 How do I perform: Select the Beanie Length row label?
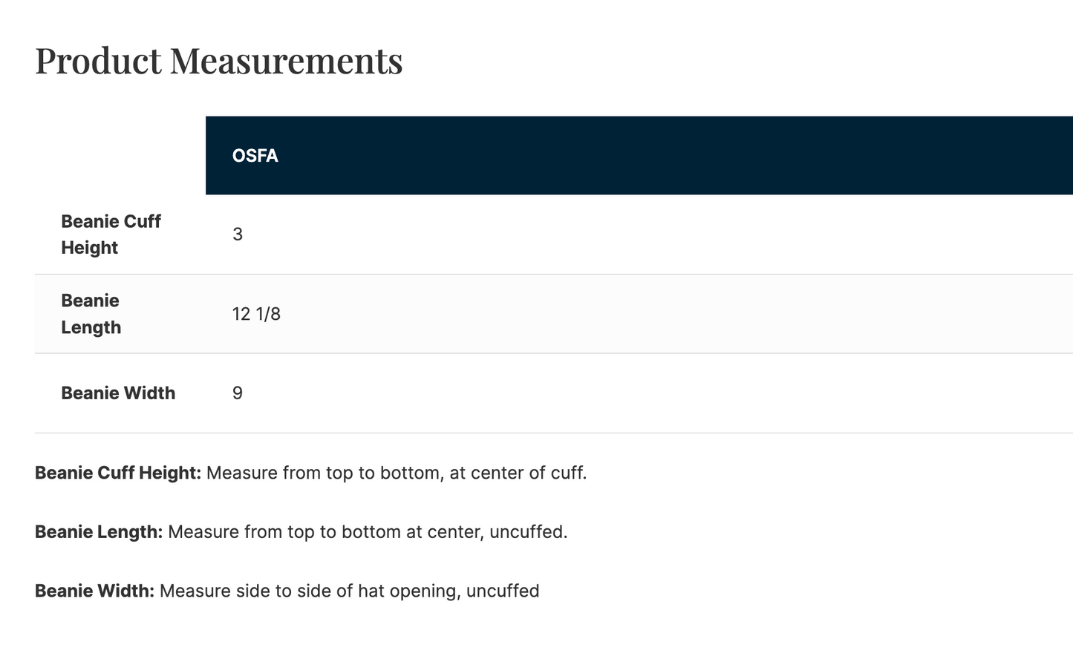click(91, 314)
